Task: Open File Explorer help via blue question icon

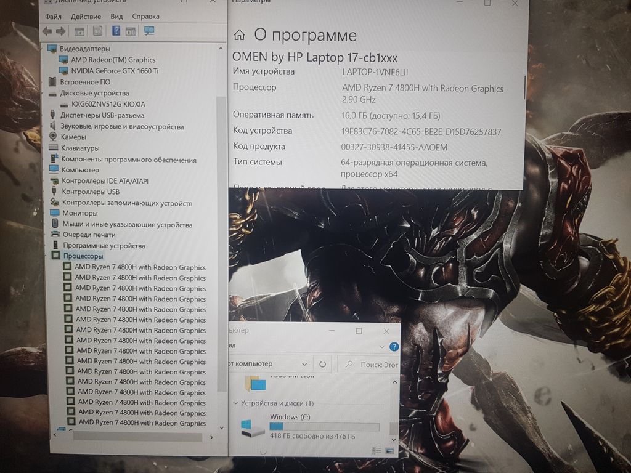Action: [x=394, y=347]
